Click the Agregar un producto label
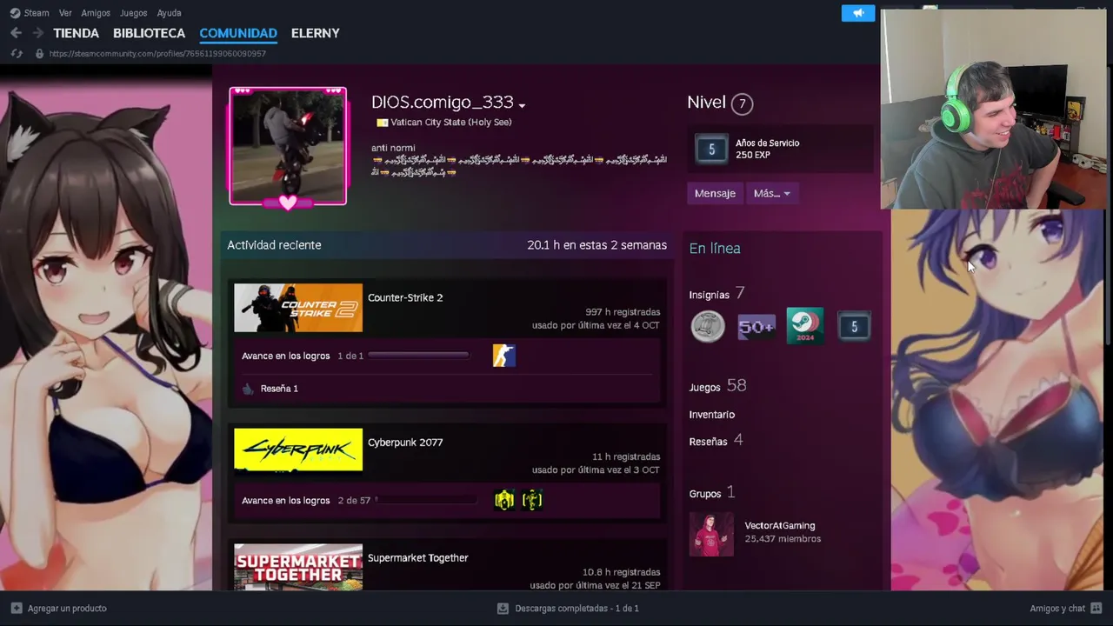 coord(67,609)
